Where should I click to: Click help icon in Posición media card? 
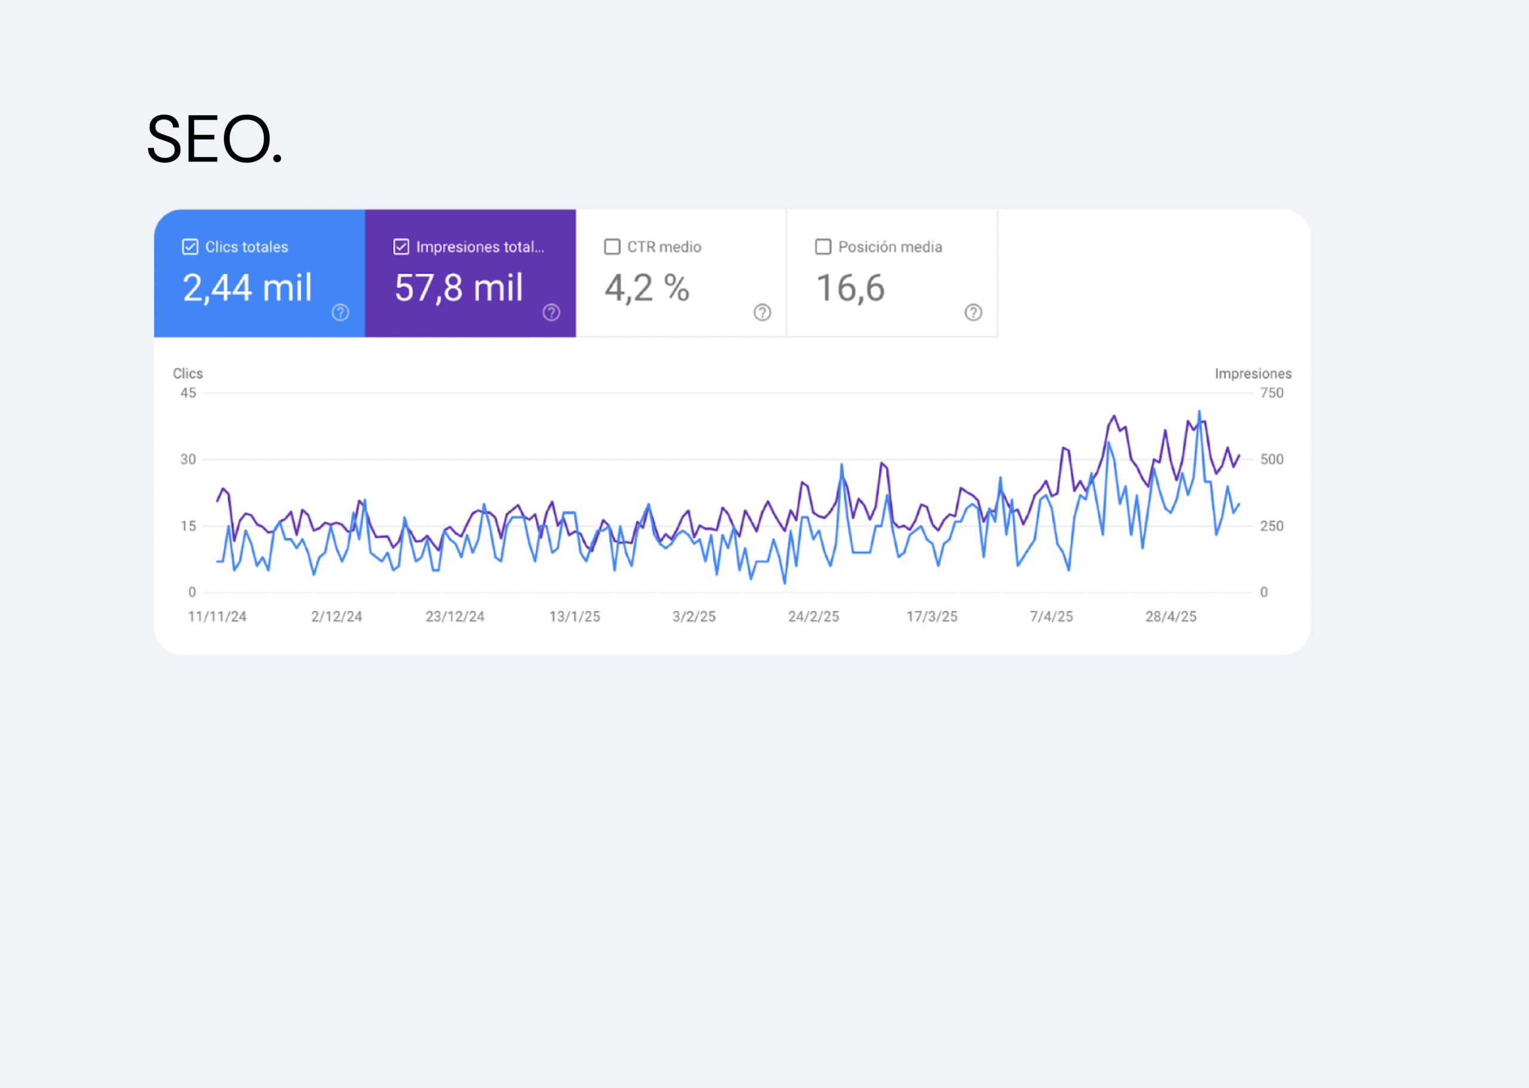[973, 312]
